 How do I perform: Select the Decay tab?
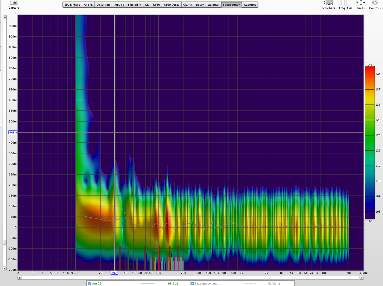(x=200, y=5)
